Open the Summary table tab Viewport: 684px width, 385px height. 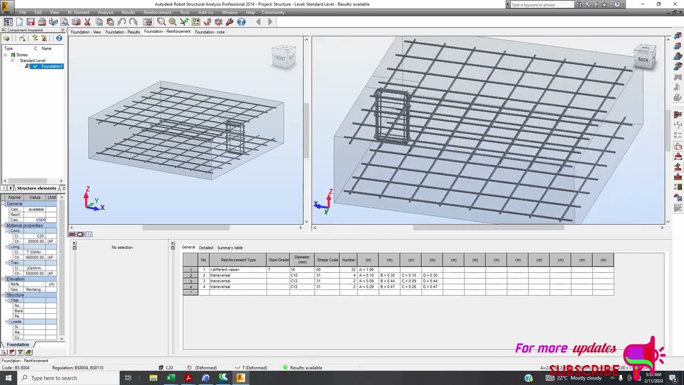(x=230, y=248)
